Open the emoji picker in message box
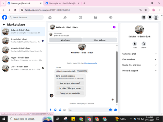 point(111,110)
